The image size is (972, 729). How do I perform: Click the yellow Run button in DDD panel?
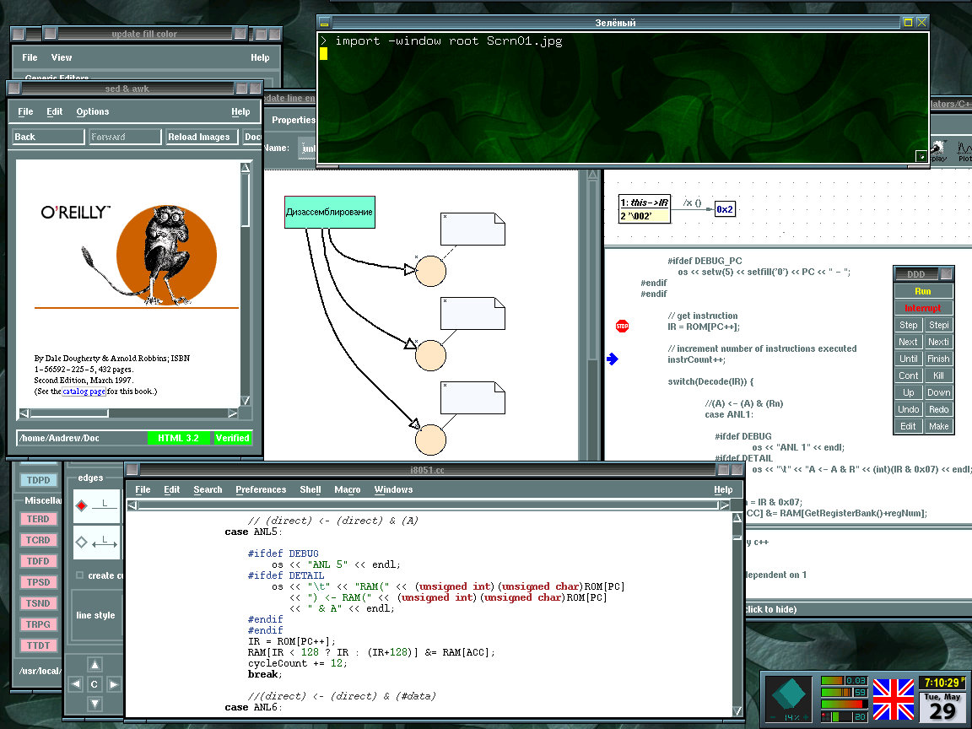click(x=922, y=291)
